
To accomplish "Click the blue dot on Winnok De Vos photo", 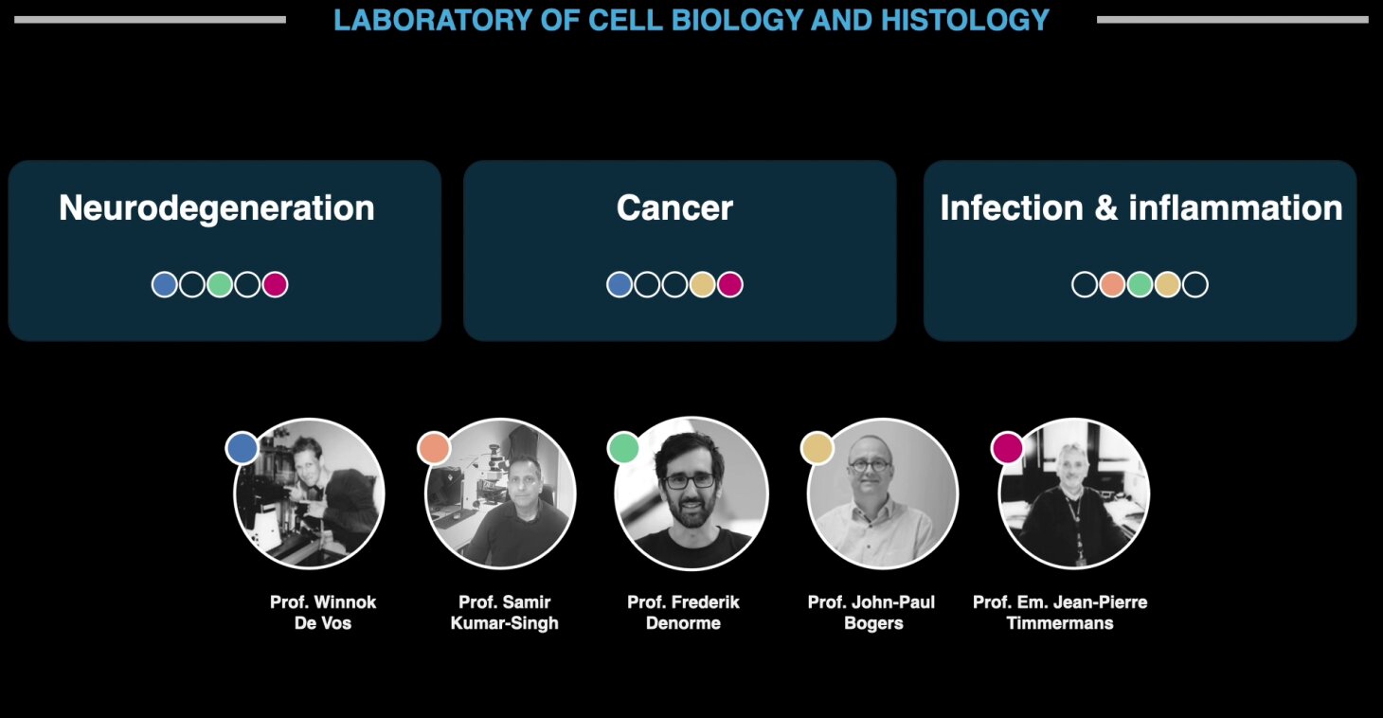I will point(242,447).
